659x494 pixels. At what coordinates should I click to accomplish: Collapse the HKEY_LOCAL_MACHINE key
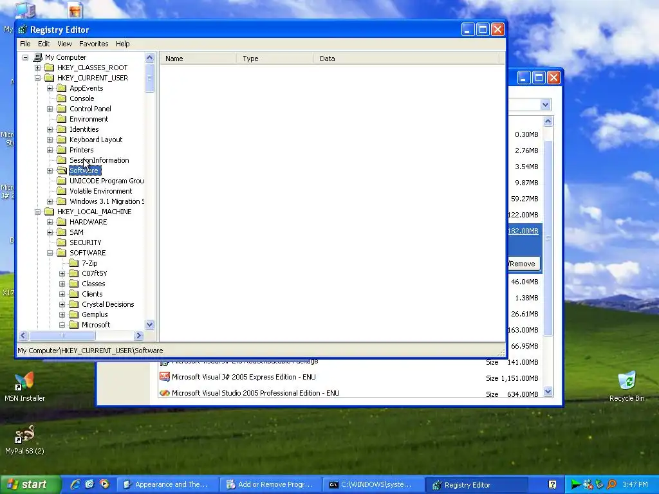point(37,212)
